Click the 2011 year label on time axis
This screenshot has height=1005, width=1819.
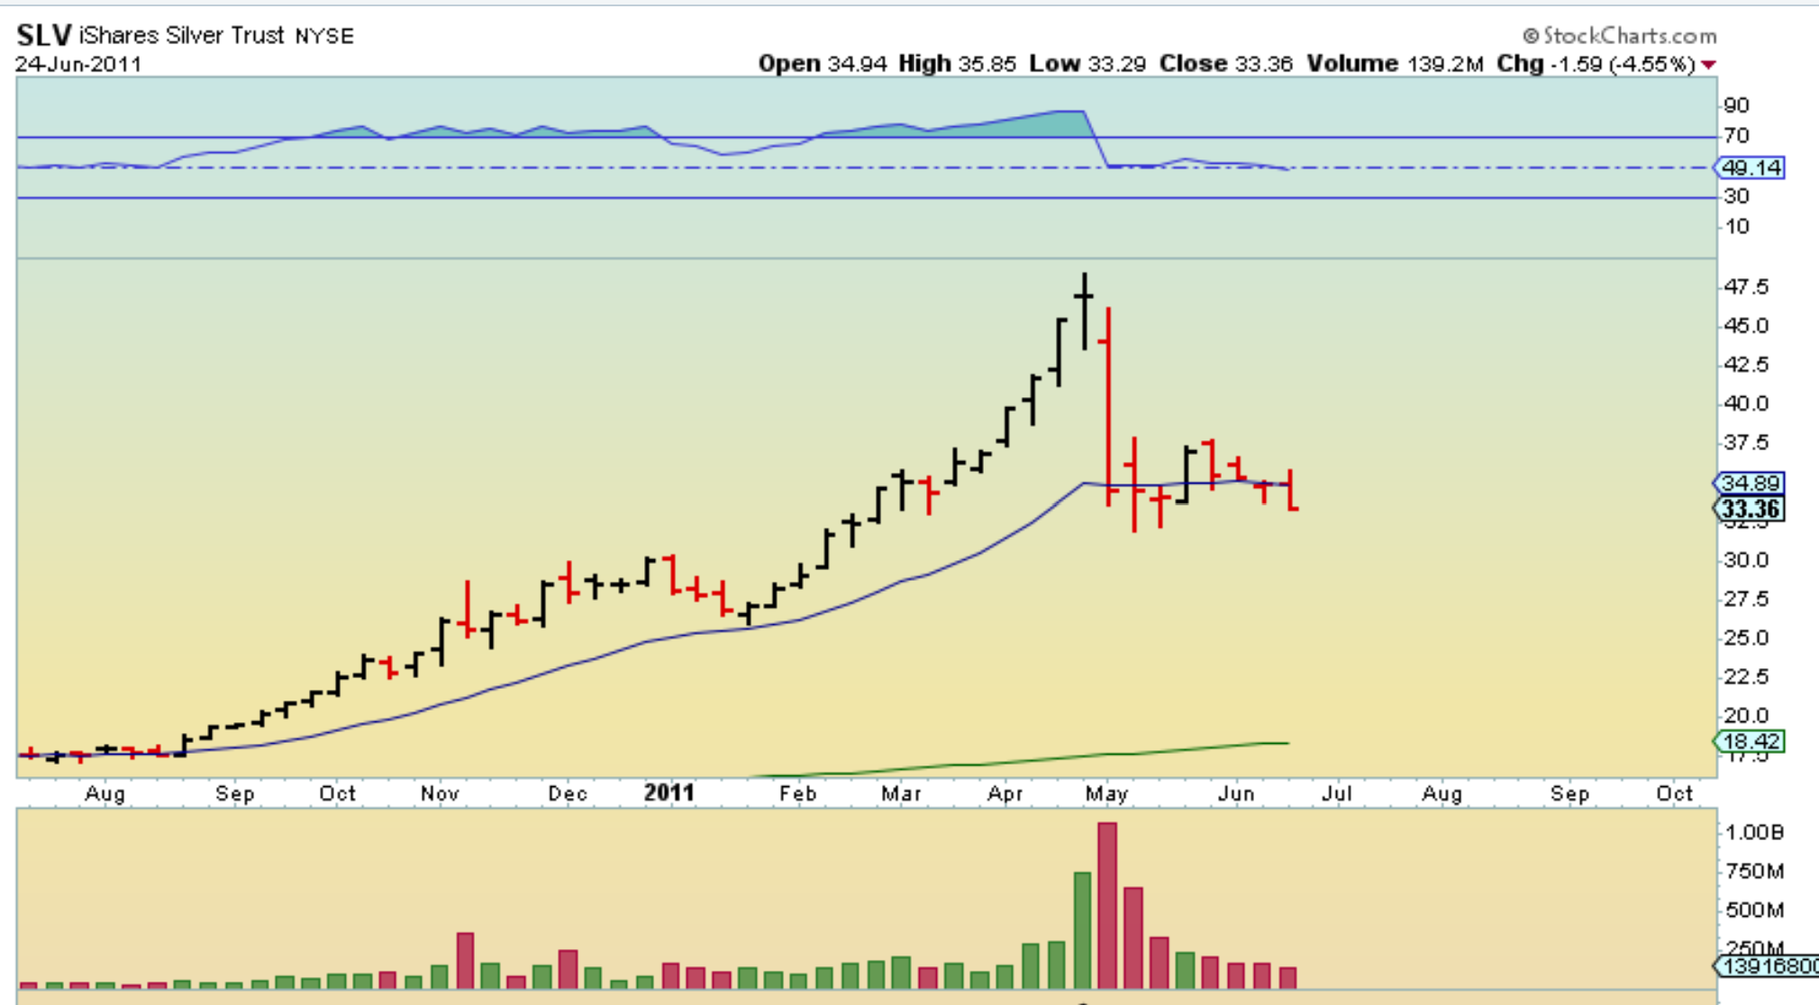point(668,792)
